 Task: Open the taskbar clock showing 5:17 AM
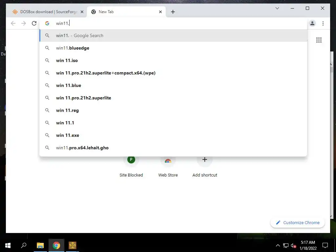click(308, 245)
